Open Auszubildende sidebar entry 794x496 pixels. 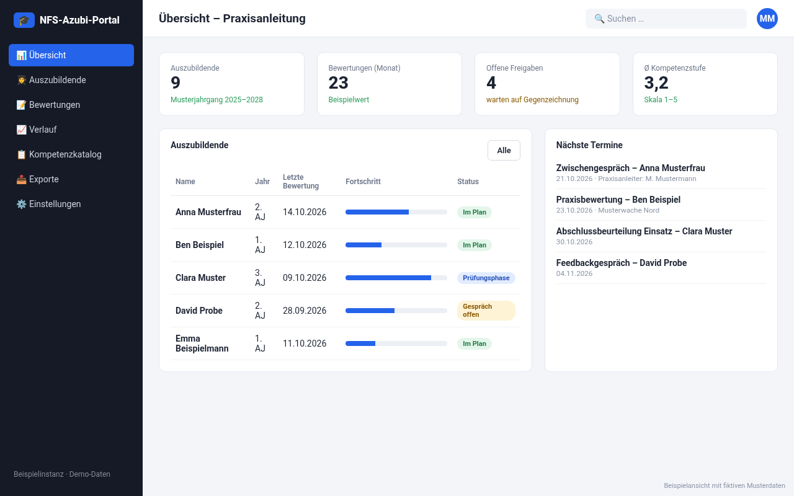click(x=71, y=80)
